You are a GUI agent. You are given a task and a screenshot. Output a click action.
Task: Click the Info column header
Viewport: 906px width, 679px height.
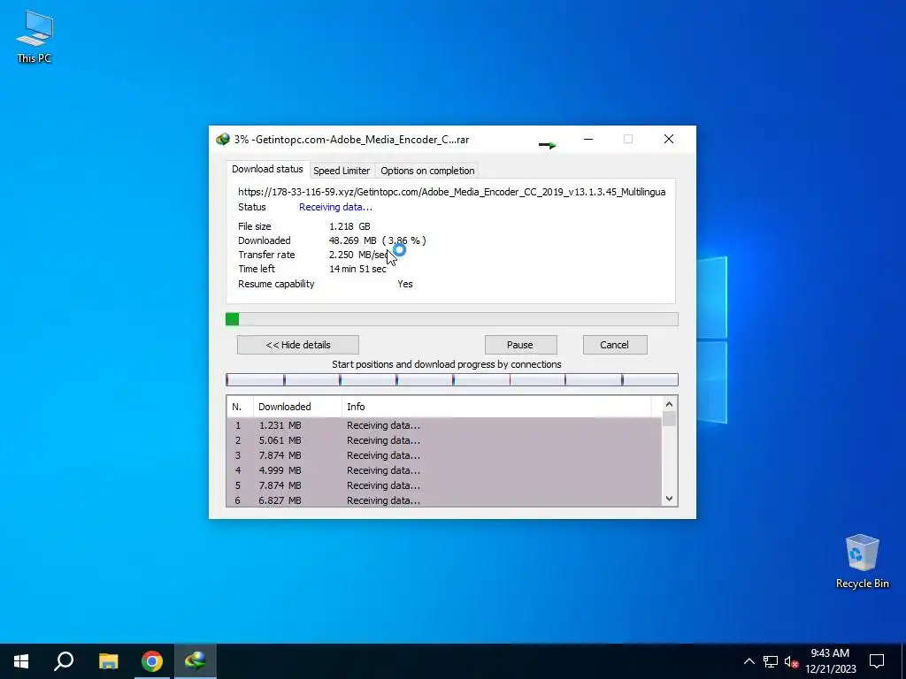[497, 407]
